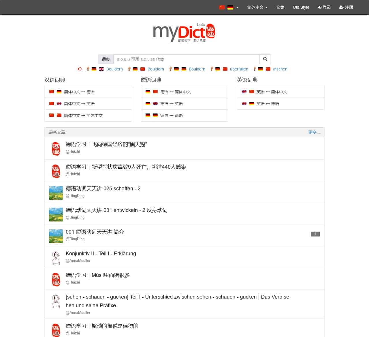
Task: Open article 031 entwickeln - 2 反身动词
Action: tap(116, 210)
